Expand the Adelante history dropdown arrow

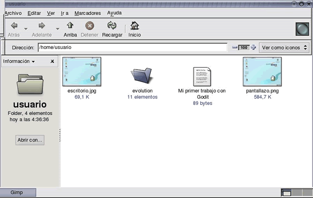[57, 29]
